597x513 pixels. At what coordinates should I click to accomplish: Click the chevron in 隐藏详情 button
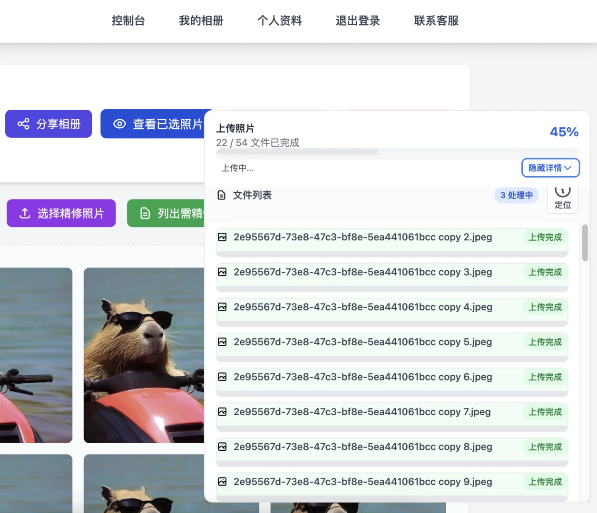click(x=568, y=168)
